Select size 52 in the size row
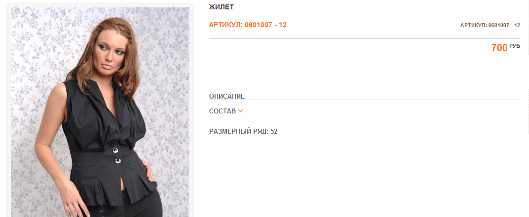This screenshot has width=529, height=217. [x=274, y=131]
